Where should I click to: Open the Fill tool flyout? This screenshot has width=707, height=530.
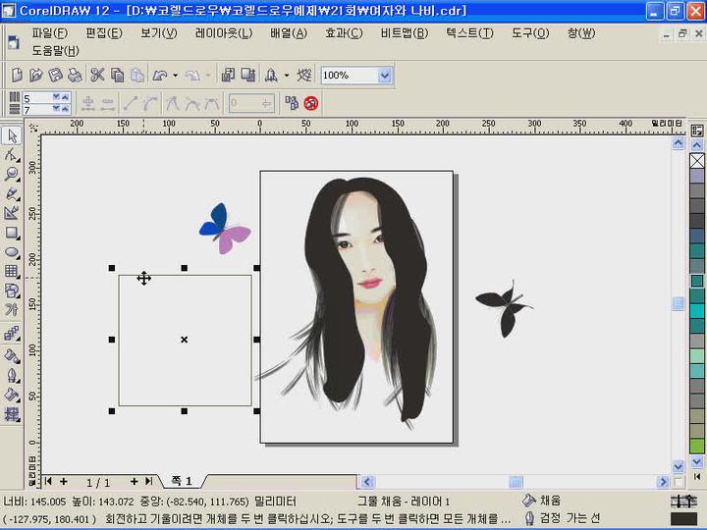point(12,395)
